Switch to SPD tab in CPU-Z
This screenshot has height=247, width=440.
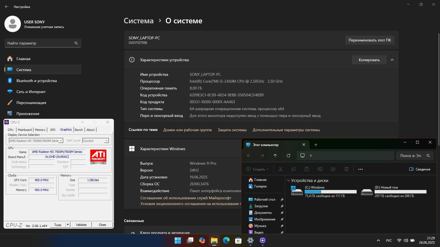coord(53,130)
